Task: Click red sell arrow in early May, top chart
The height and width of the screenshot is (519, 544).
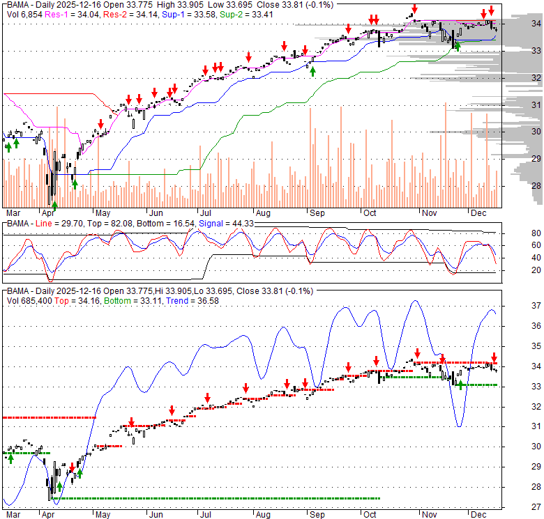Action: (100, 124)
